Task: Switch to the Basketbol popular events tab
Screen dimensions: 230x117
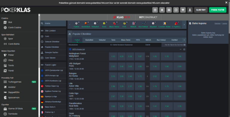Action: click(x=89, y=40)
